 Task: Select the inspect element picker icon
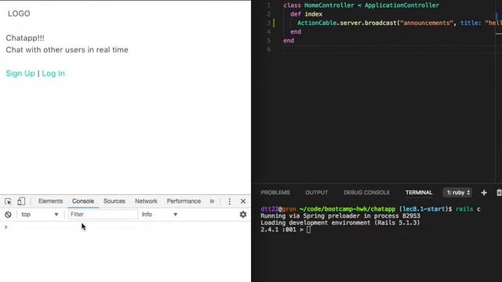point(8,201)
